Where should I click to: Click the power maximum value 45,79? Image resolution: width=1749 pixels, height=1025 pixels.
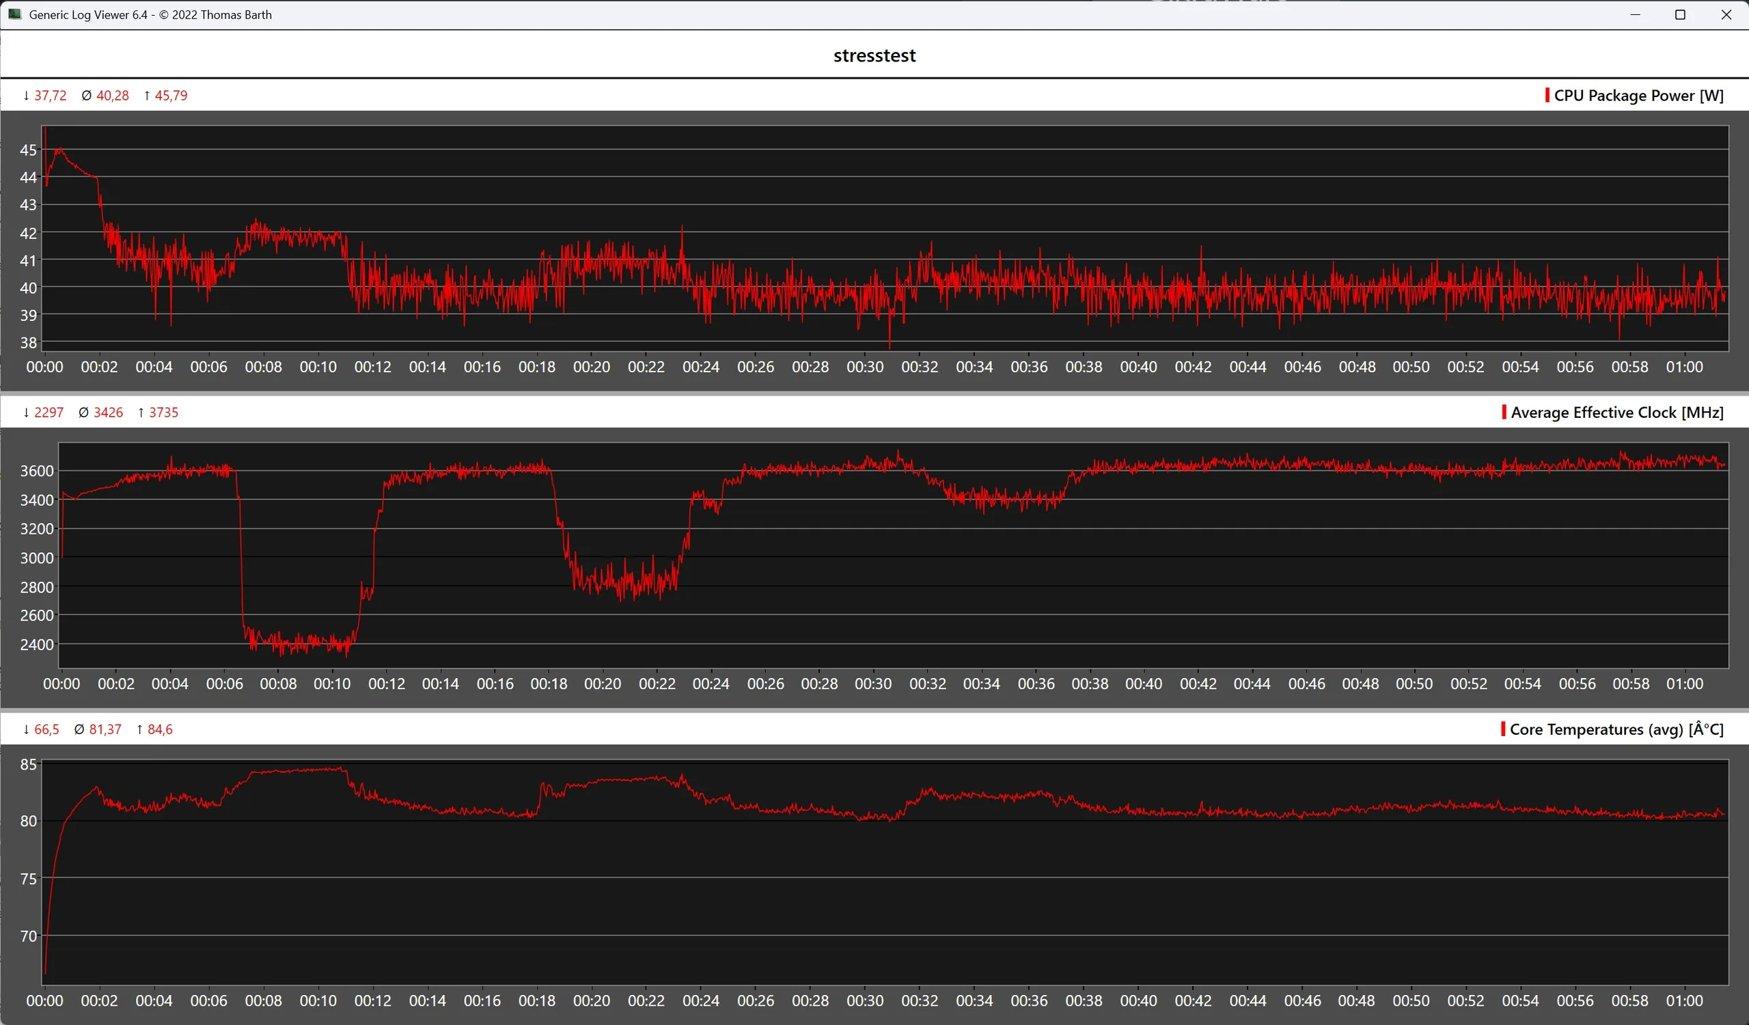pos(171,96)
